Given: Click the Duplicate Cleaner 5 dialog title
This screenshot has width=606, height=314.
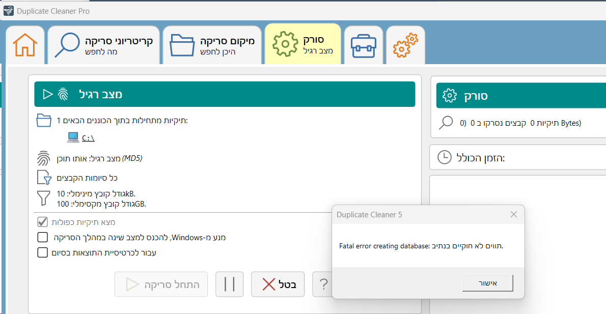Looking at the screenshot, I should click(x=369, y=215).
